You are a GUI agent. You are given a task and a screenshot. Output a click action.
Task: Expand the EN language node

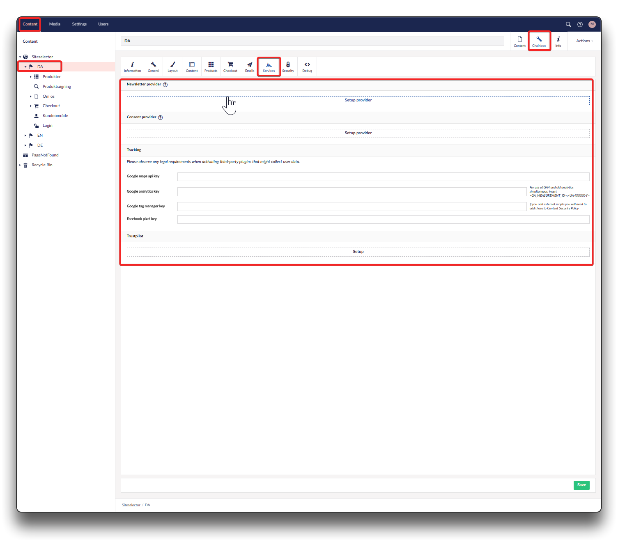pos(25,135)
